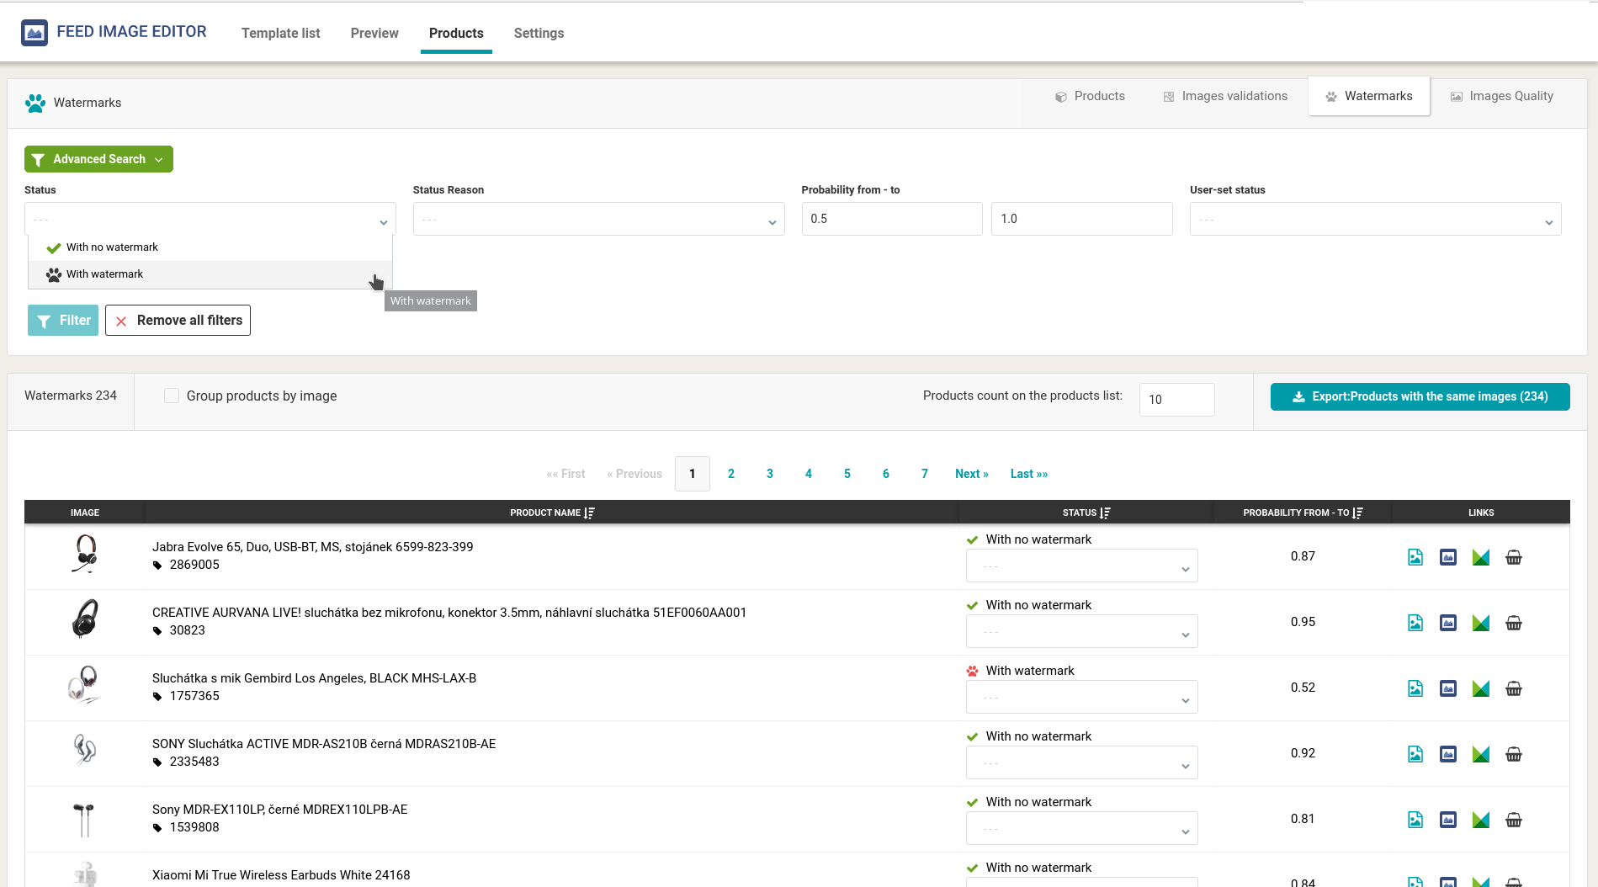Open image link icon for Gembird Los Angeles
1598x887 pixels.
pos(1415,688)
